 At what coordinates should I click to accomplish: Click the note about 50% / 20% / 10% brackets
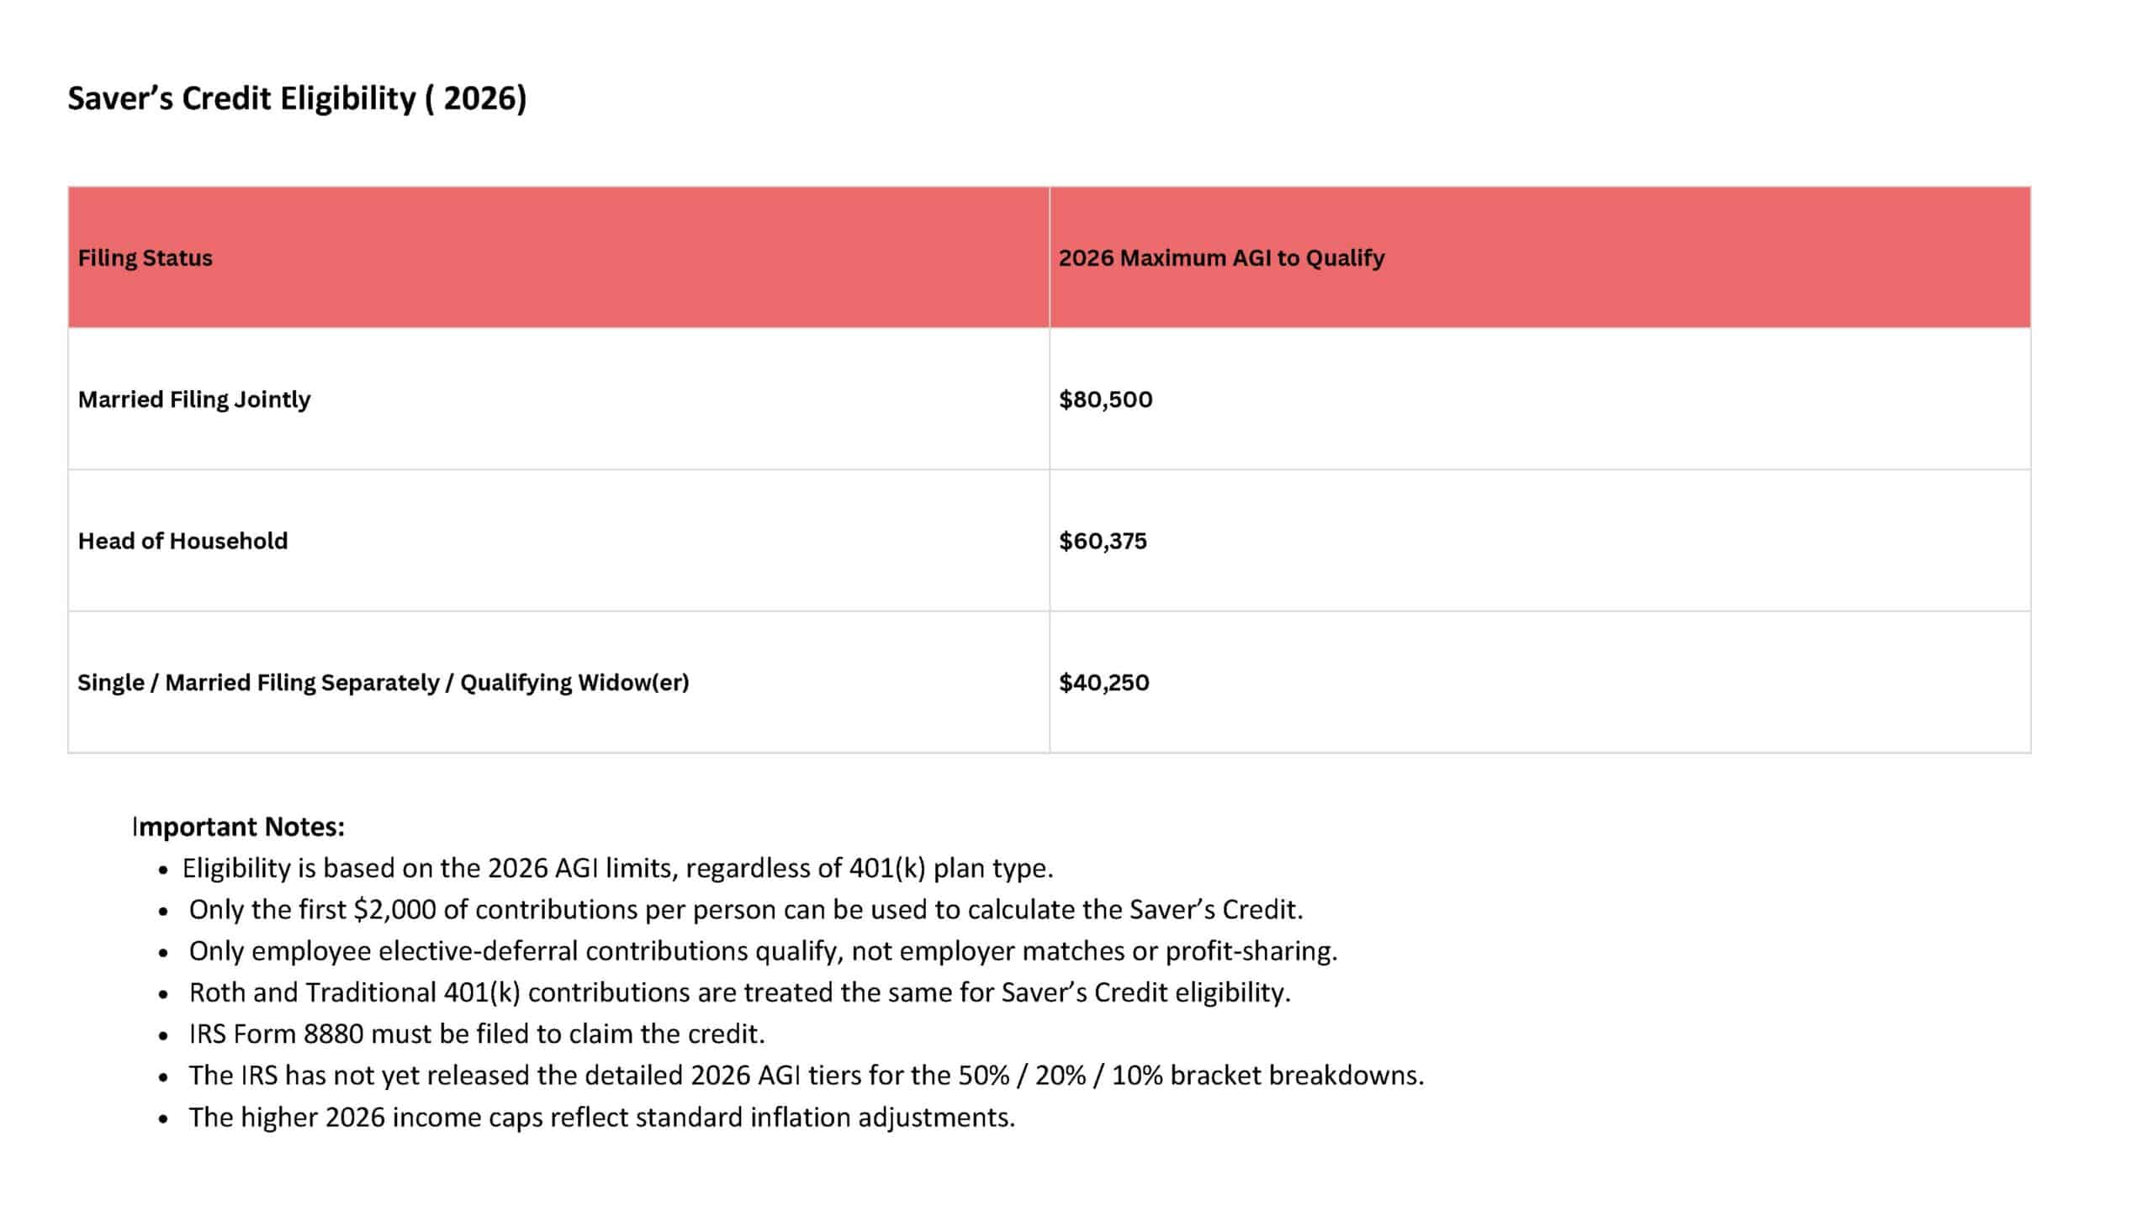coord(806,1076)
